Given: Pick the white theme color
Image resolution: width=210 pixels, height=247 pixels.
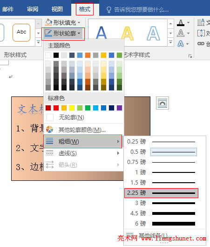Looking at the screenshot, I should pyautogui.click(x=48, y=55).
